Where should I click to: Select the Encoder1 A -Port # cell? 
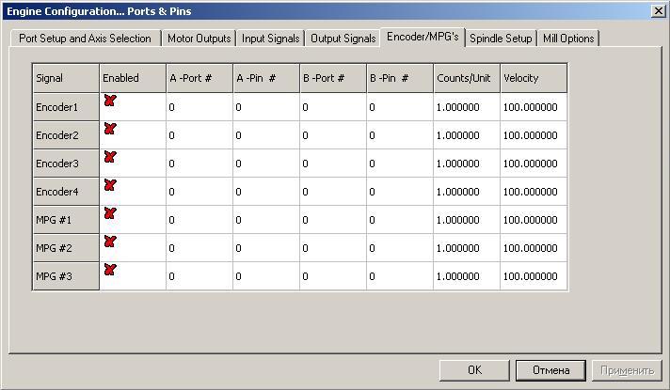(x=199, y=107)
